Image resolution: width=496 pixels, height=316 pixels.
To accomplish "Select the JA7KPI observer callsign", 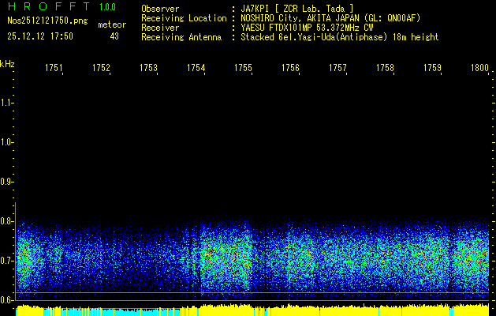I will click(x=259, y=9).
